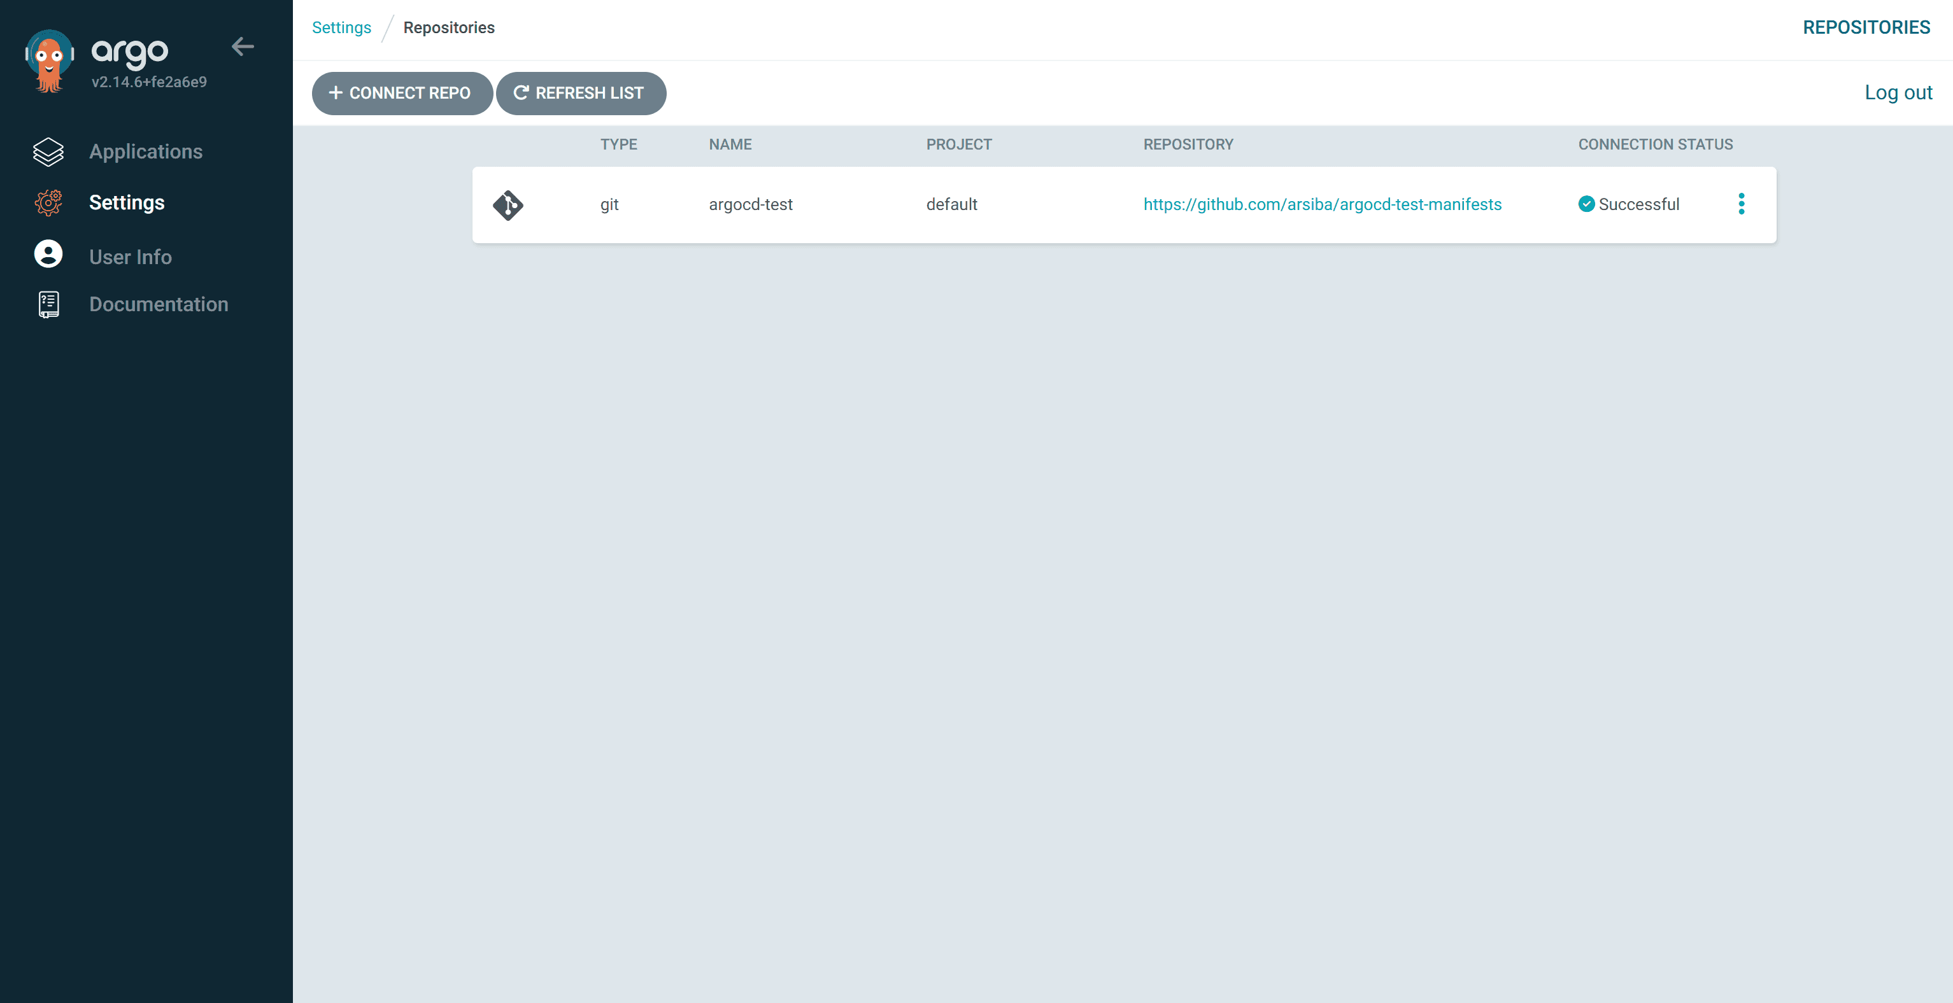This screenshot has width=1953, height=1003.
Task: Click the TYPE column header
Action: click(x=619, y=144)
